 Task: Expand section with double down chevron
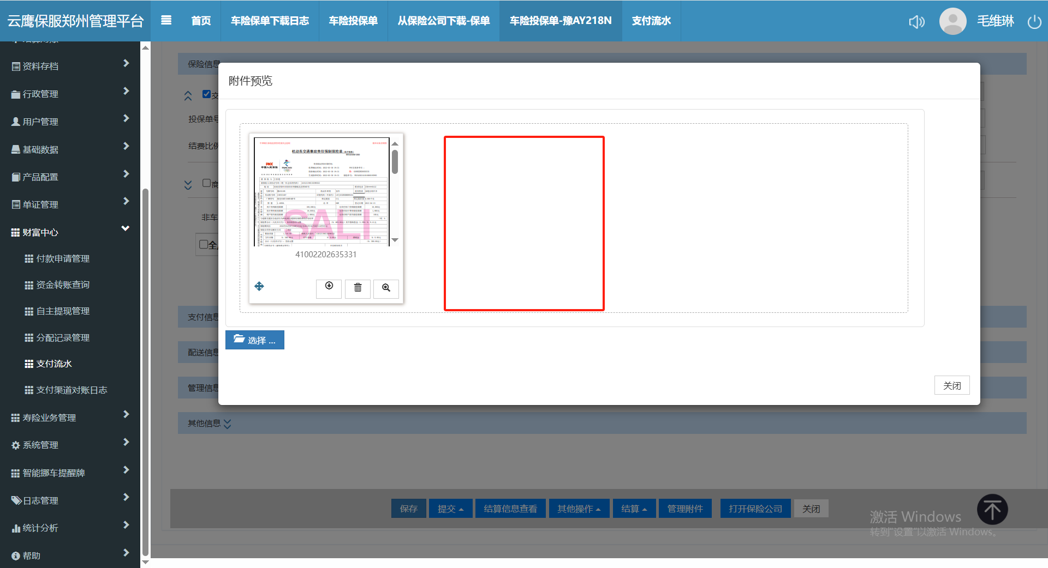click(x=188, y=185)
